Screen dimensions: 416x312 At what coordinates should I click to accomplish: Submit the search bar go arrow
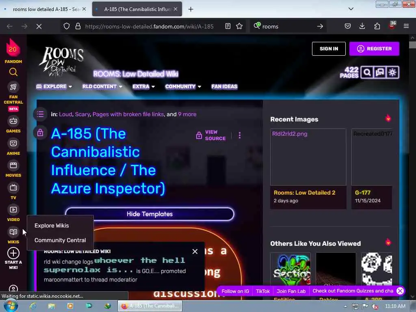pyautogui.click(x=320, y=26)
